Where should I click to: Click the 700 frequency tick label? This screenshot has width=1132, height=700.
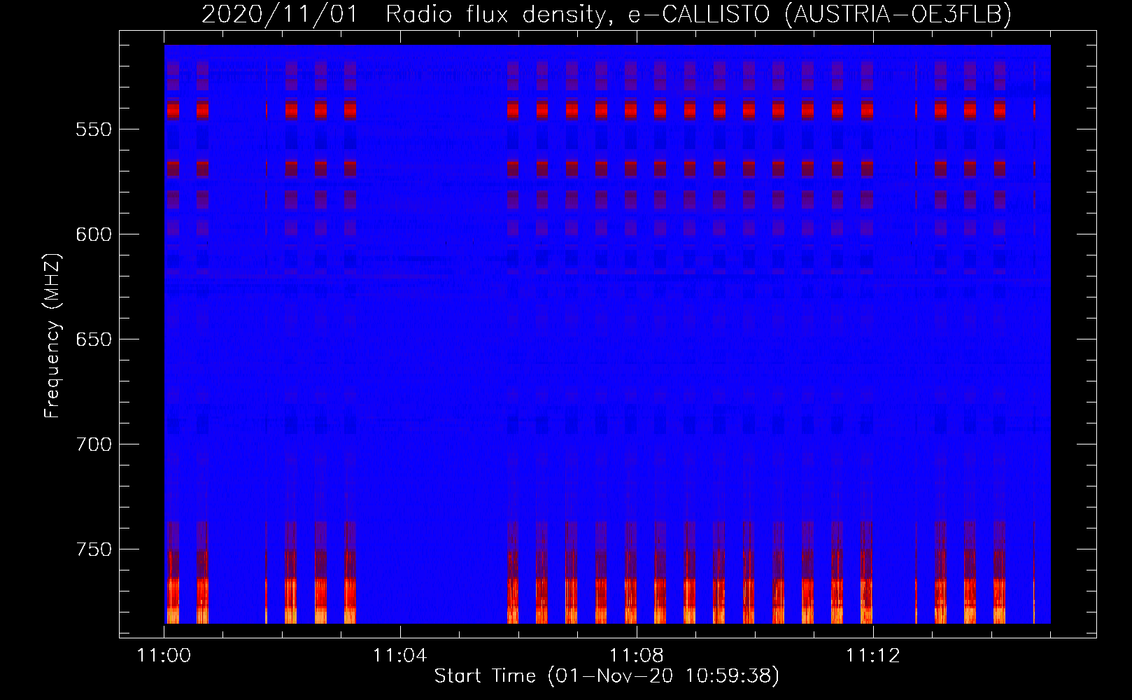point(94,444)
